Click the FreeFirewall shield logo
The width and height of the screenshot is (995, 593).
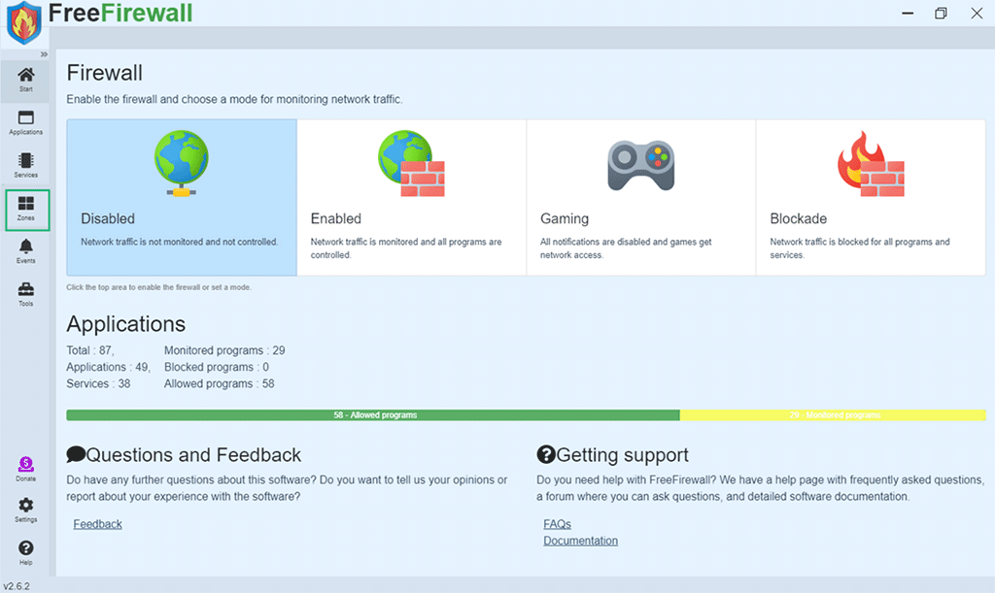point(22,22)
